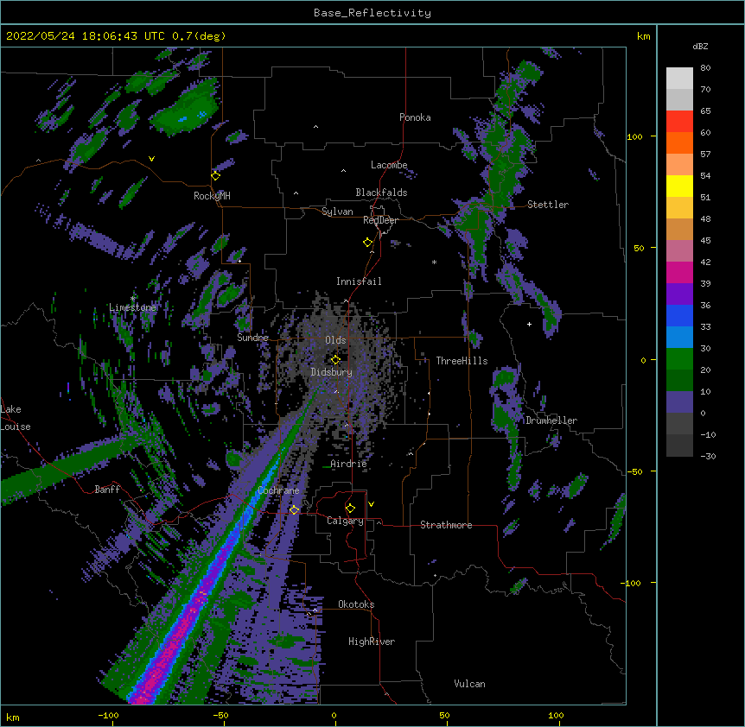Click the Didsbury town label
This screenshot has width=745, height=727.
(332, 372)
